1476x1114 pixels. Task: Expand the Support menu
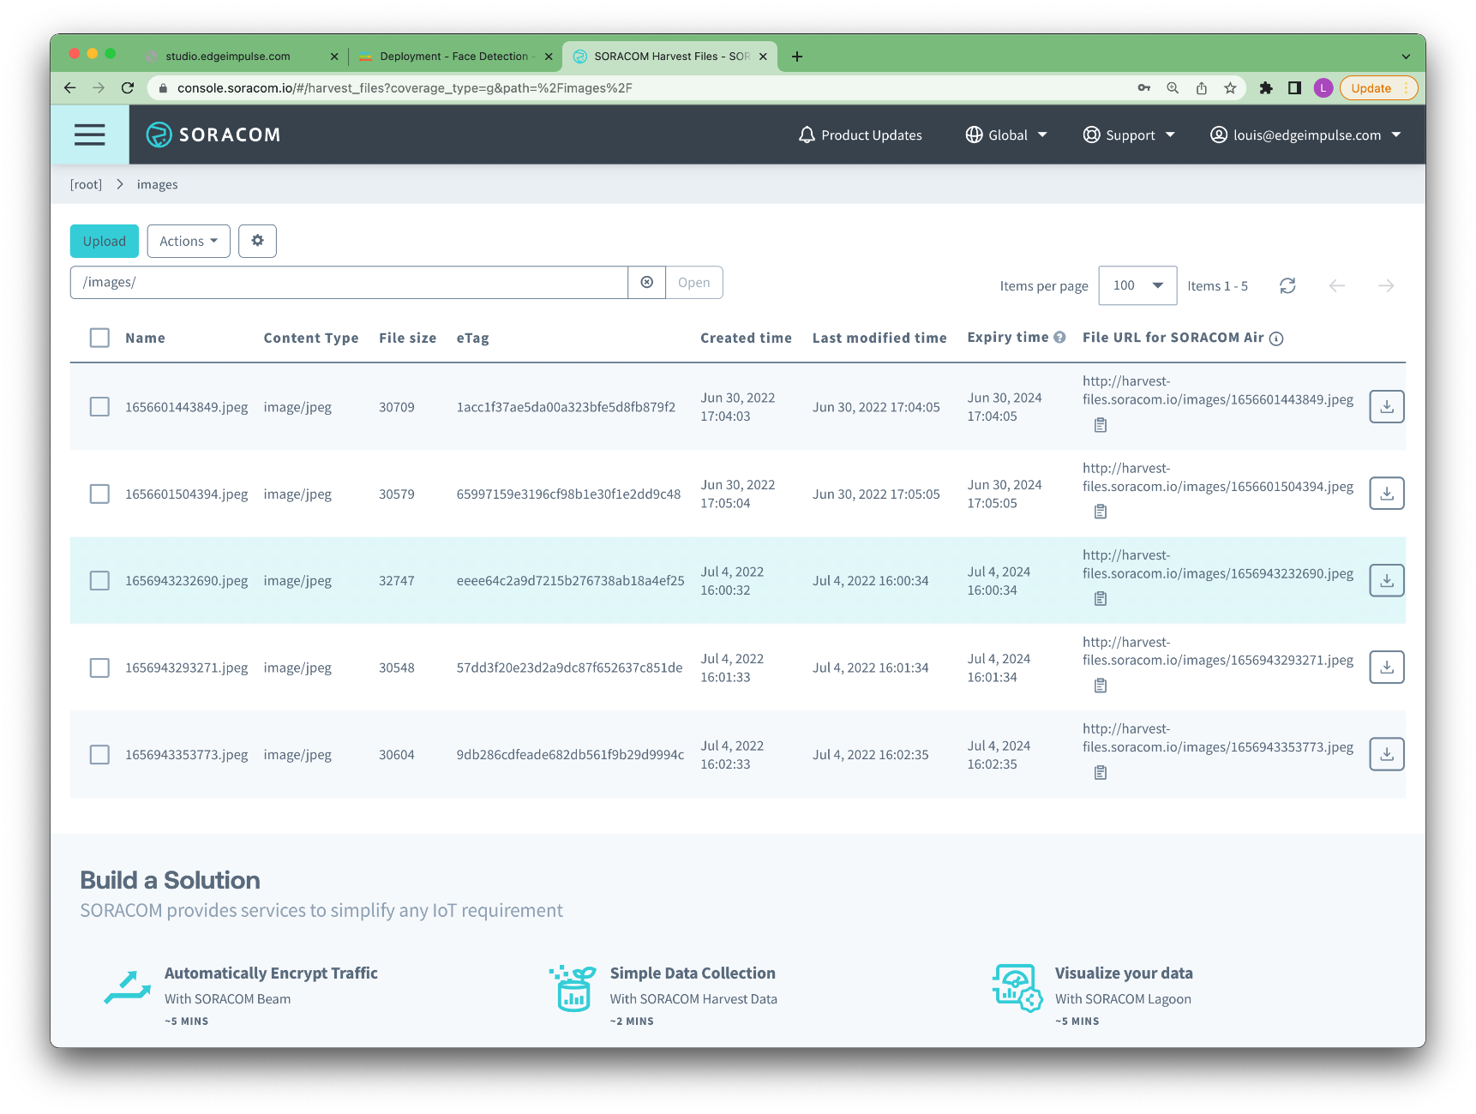[x=1129, y=135]
